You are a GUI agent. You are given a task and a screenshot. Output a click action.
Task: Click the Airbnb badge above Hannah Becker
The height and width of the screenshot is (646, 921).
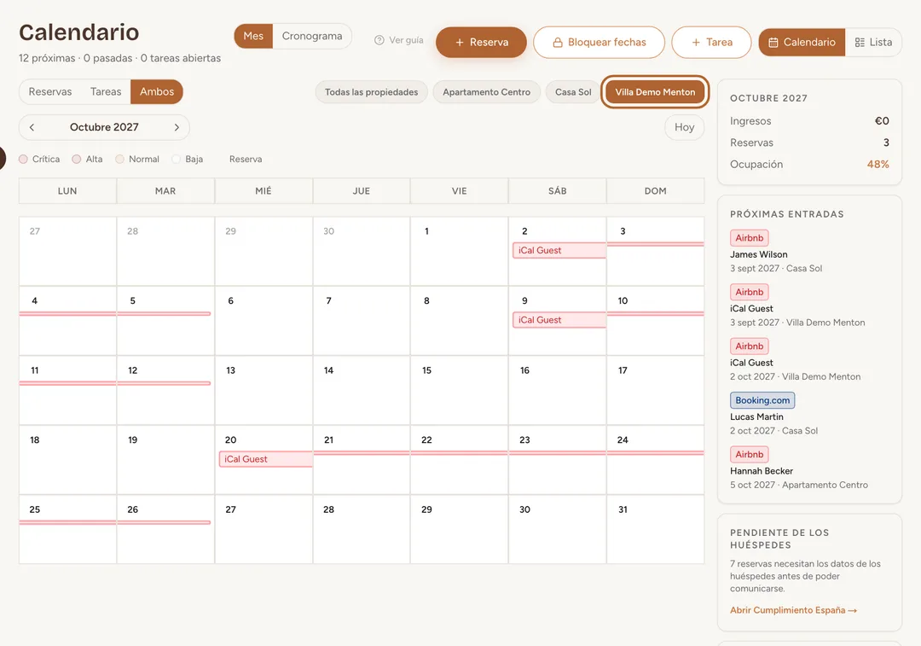750,454
